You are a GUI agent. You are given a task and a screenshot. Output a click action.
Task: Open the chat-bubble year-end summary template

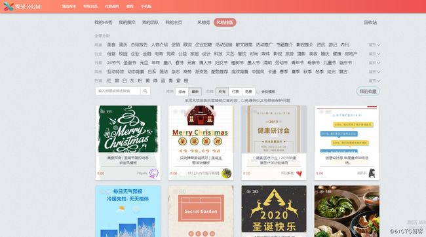[347, 143]
